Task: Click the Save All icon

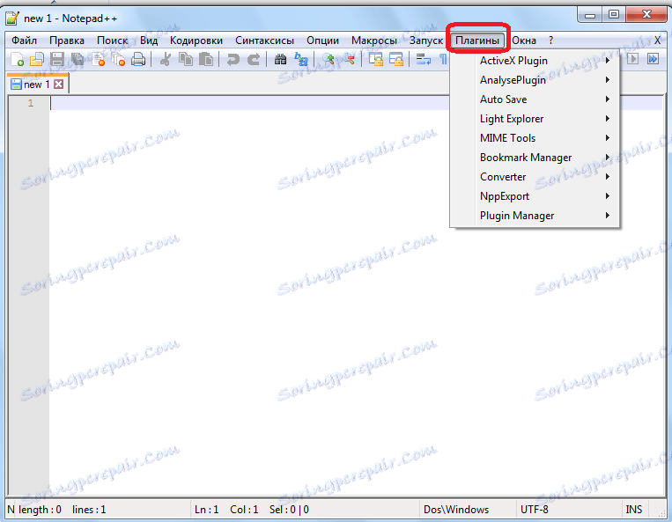Action: coord(78,59)
